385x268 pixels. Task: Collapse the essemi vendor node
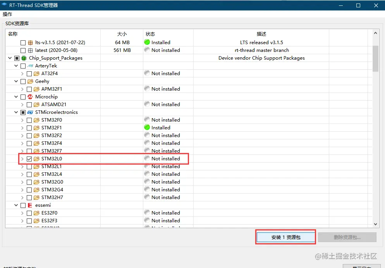coord(16,205)
